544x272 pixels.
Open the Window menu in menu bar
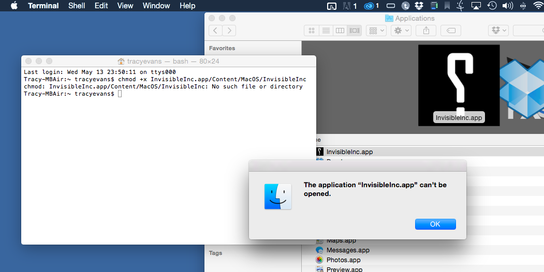tap(156, 6)
